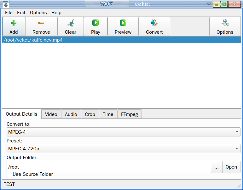Expand the Convert to dropdown

tap(124, 132)
